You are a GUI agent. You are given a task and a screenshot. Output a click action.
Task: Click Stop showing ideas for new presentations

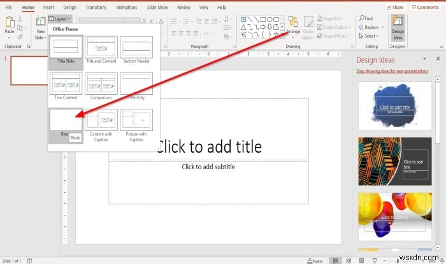[392, 71]
